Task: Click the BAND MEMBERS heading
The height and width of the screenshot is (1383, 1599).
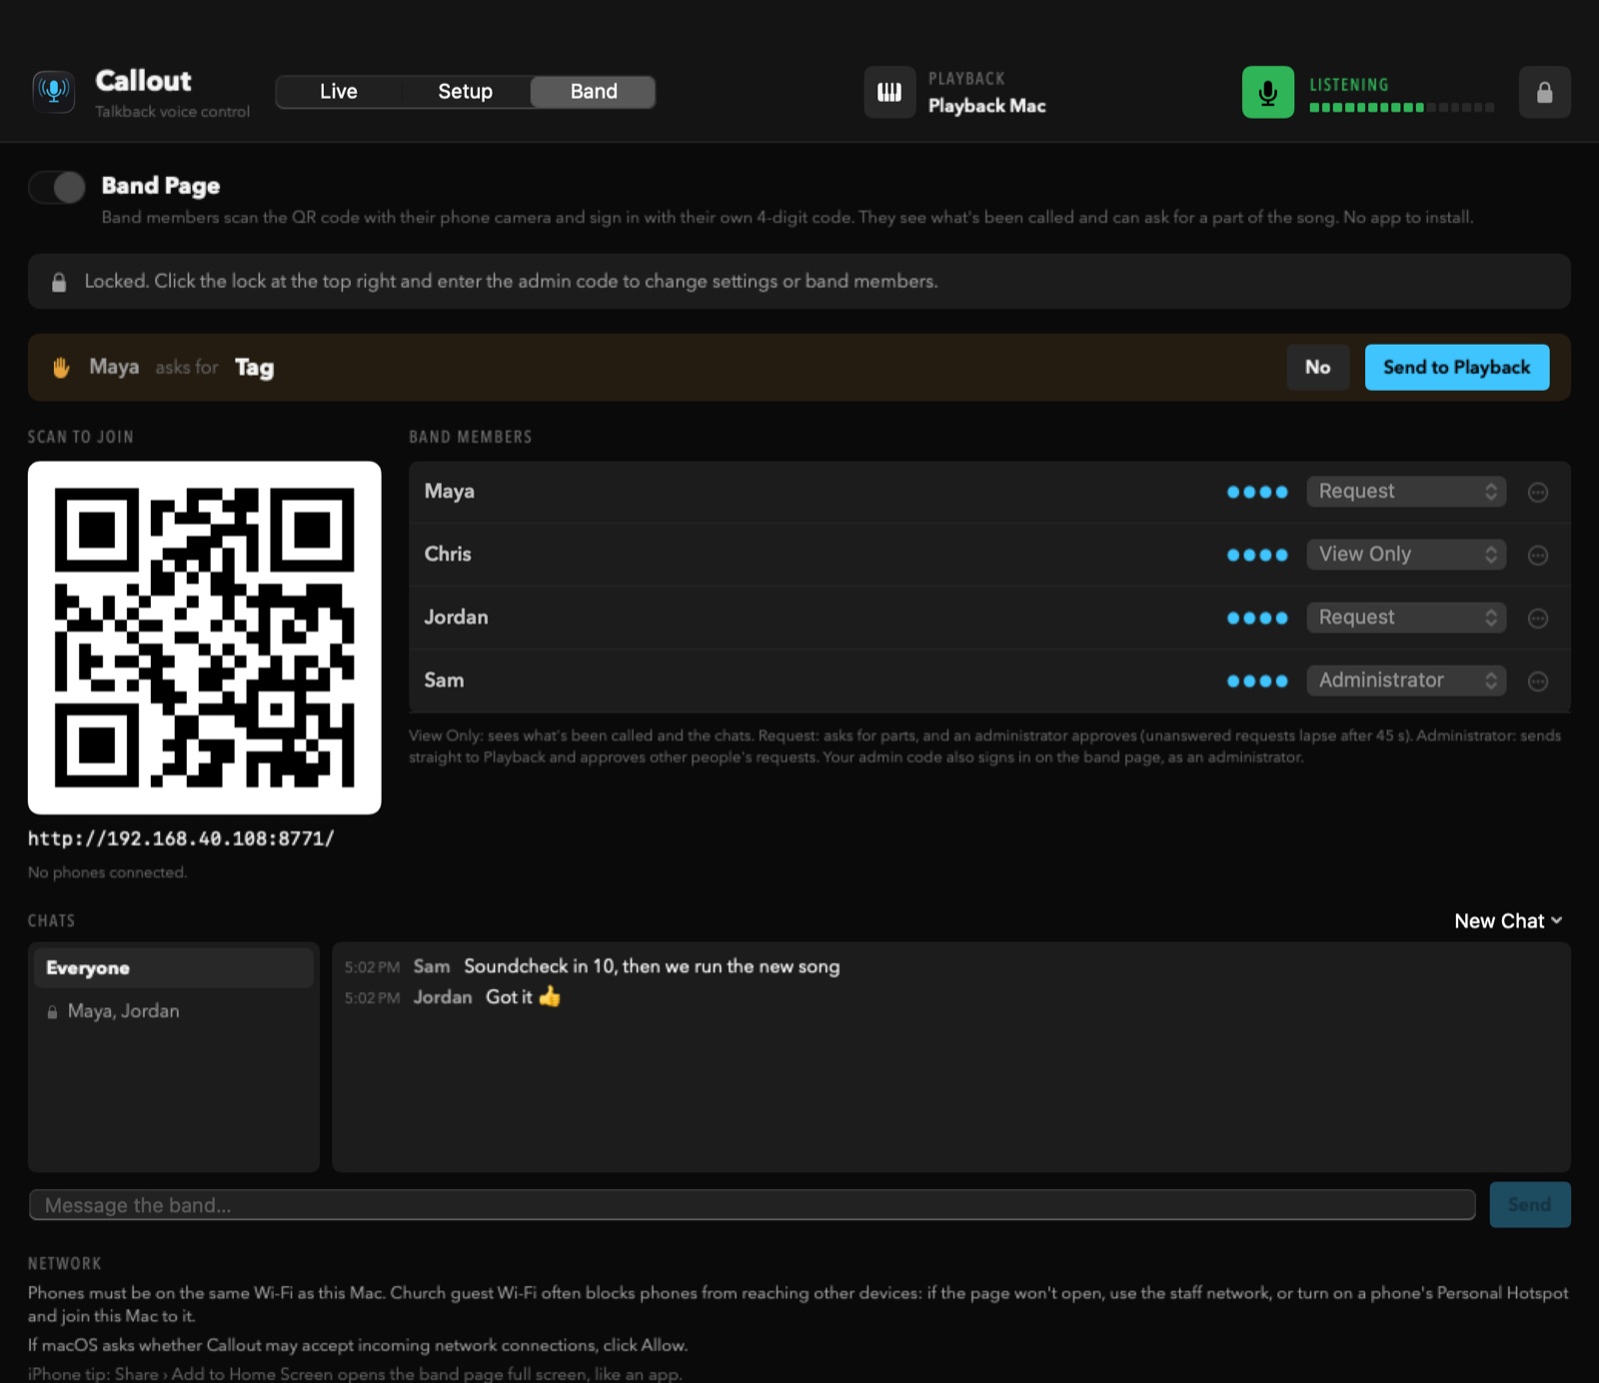Action: click(x=471, y=437)
